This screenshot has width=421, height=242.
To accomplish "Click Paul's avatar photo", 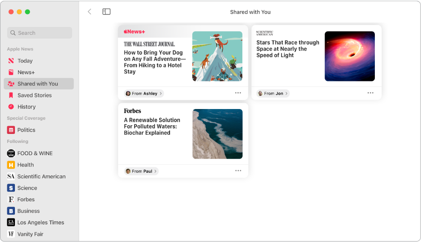I will pos(128,171).
